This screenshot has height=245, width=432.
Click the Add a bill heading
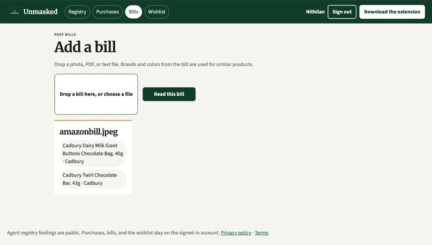point(85,47)
